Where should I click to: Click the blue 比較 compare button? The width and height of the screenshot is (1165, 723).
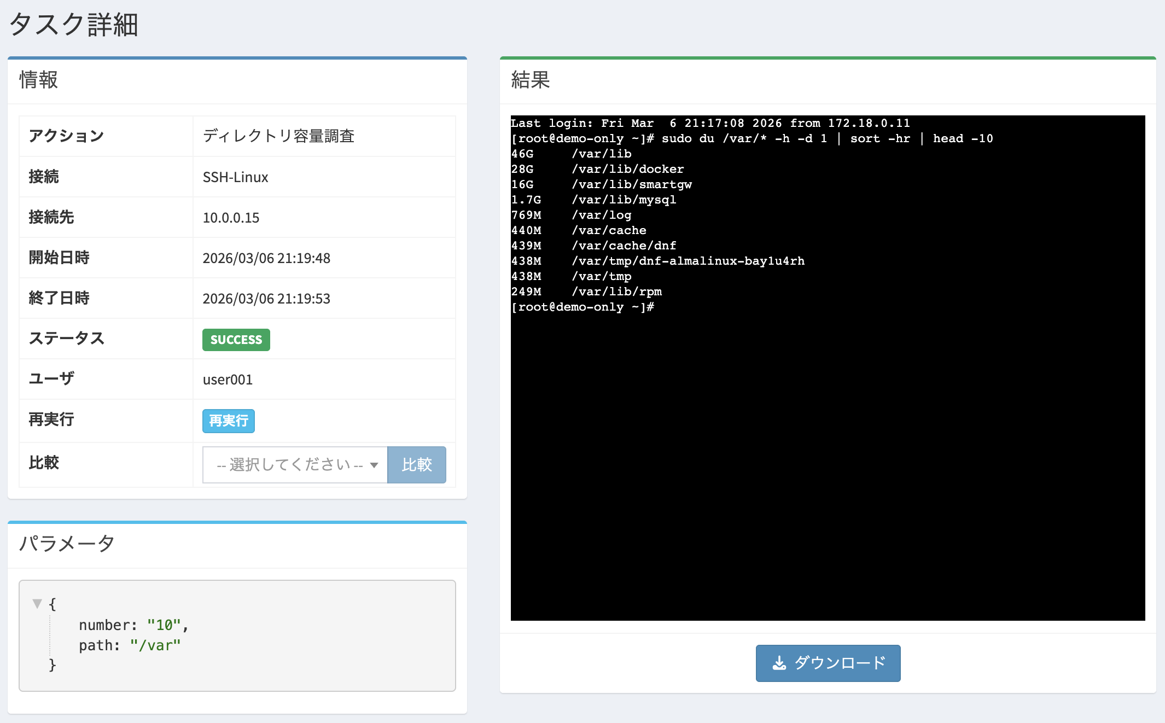click(x=417, y=465)
